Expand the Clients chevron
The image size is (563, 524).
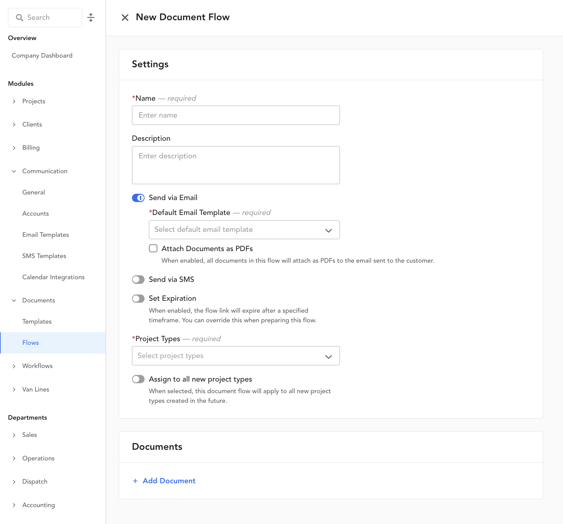pos(14,125)
